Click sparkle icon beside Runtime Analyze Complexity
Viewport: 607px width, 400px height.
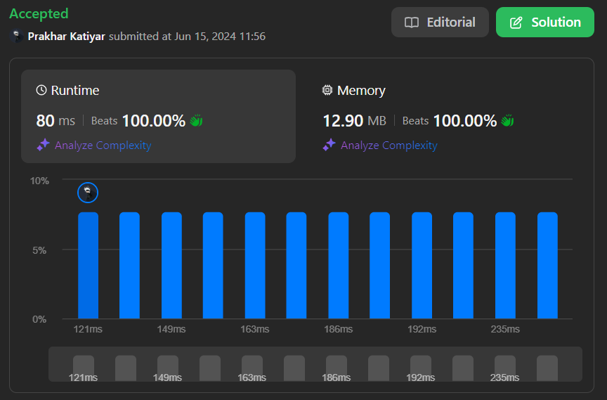click(x=43, y=145)
